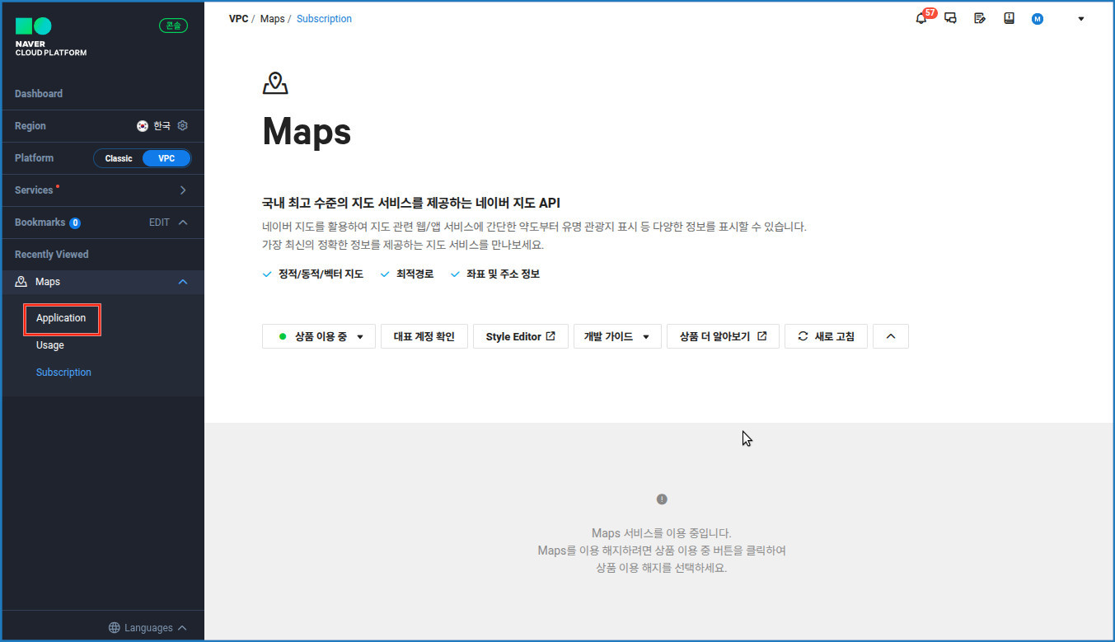Click the Maps pin icon in sidebar
The height and width of the screenshot is (642, 1115).
(x=21, y=282)
